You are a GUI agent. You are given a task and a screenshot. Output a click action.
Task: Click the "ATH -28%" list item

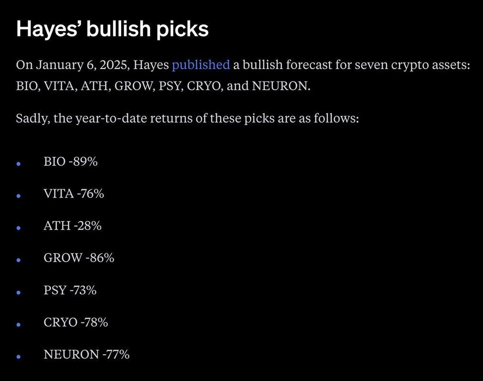[72, 226]
